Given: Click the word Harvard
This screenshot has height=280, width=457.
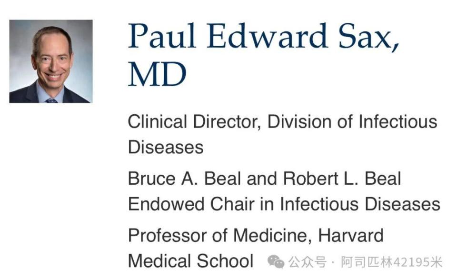Looking at the screenshot, I should coord(351,235).
